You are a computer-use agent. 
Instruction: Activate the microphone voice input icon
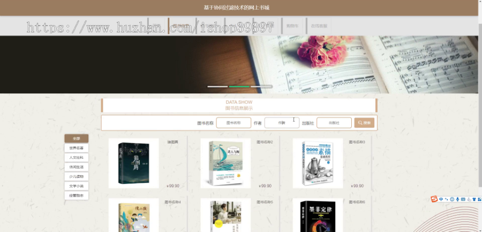click(457, 199)
